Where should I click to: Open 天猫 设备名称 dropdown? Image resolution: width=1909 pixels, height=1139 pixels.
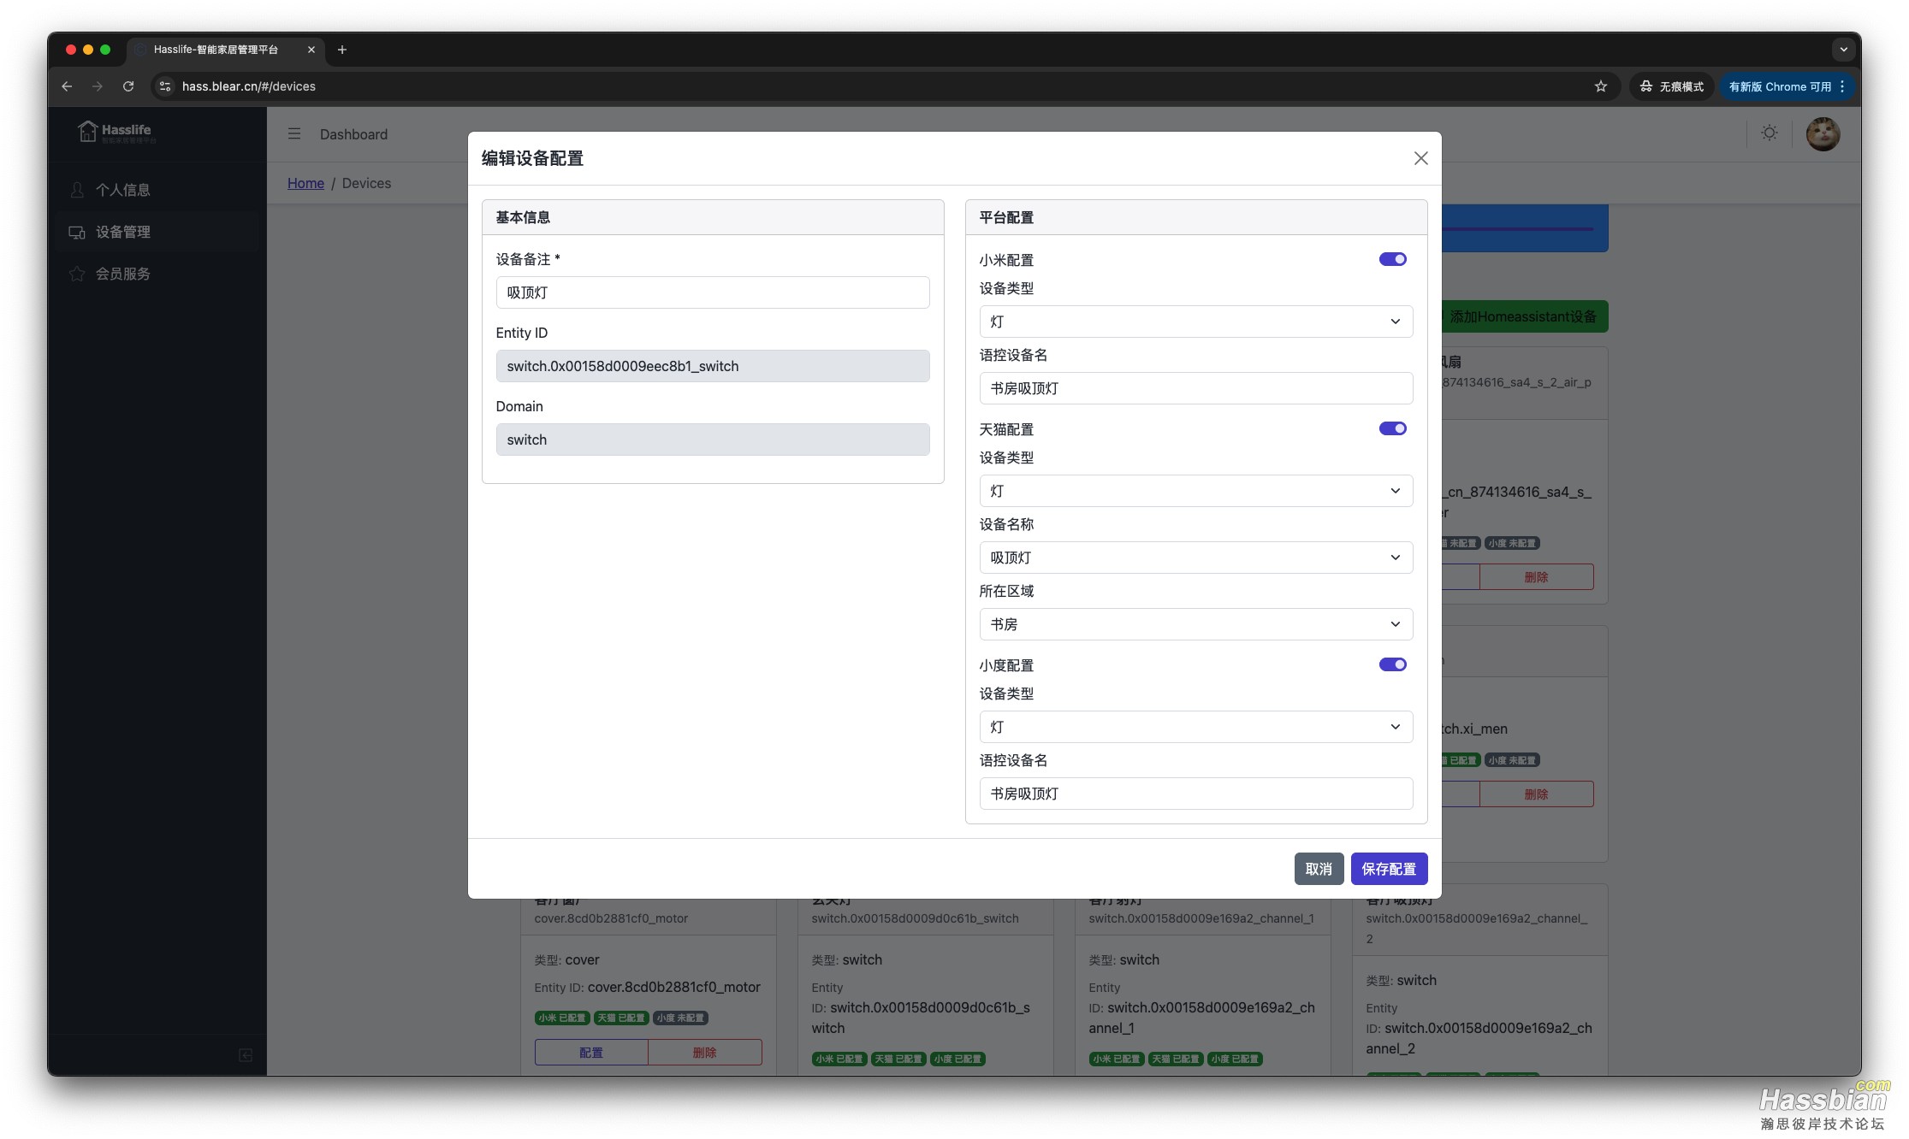coord(1195,558)
